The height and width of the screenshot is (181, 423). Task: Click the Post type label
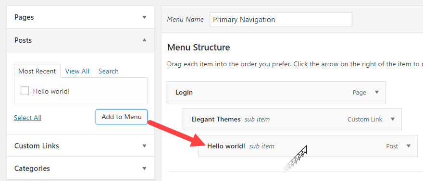coord(392,146)
